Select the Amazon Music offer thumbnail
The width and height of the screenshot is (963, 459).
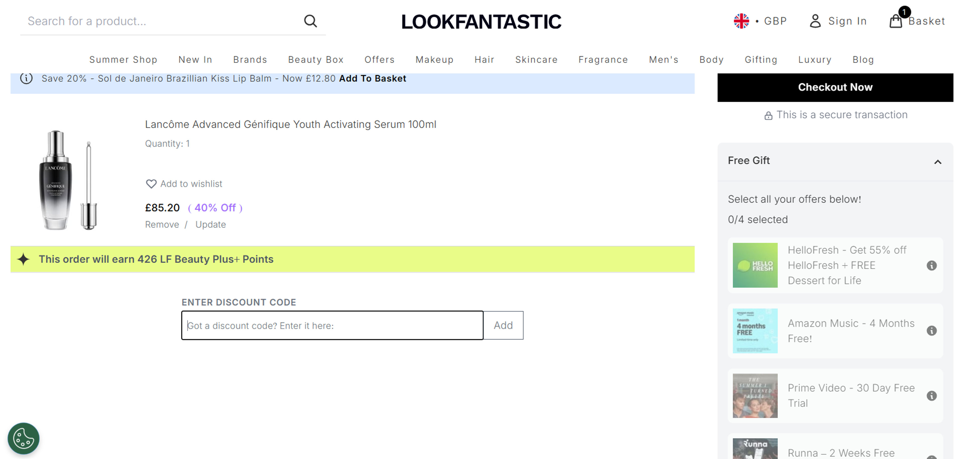pyautogui.click(x=755, y=330)
